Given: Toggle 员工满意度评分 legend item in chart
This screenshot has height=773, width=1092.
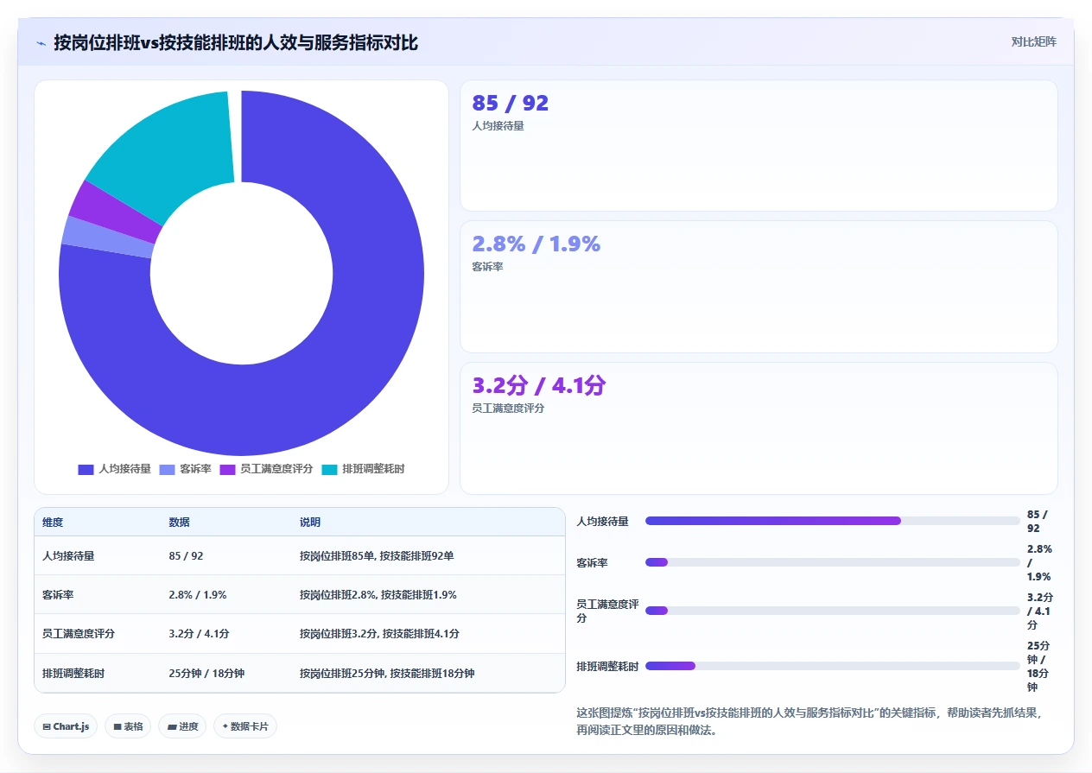Looking at the screenshot, I should (x=266, y=469).
